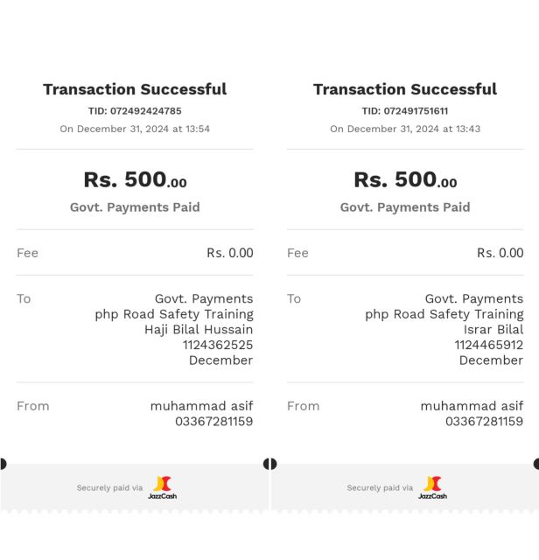This screenshot has width=539, height=560.
Task: Click Securely paid via text on Israr Bilal receipt
Action: click(x=380, y=488)
